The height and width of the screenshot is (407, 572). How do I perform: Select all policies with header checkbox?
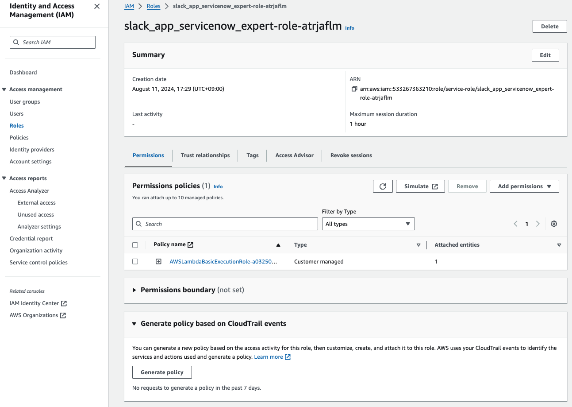(x=135, y=245)
